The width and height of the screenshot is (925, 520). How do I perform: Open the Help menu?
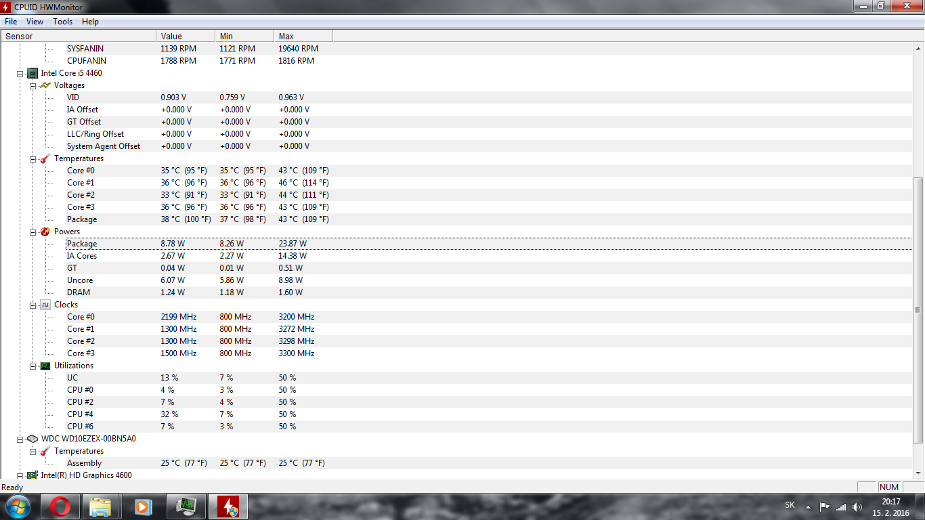pos(90,22)
